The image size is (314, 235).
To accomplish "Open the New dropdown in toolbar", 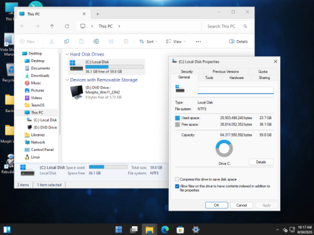I will coord(29,41).
